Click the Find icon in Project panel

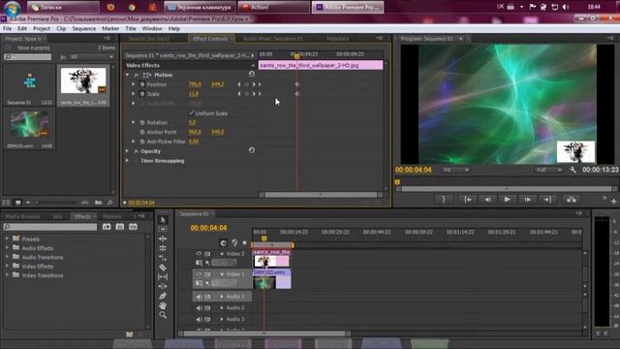click(109, 203)
